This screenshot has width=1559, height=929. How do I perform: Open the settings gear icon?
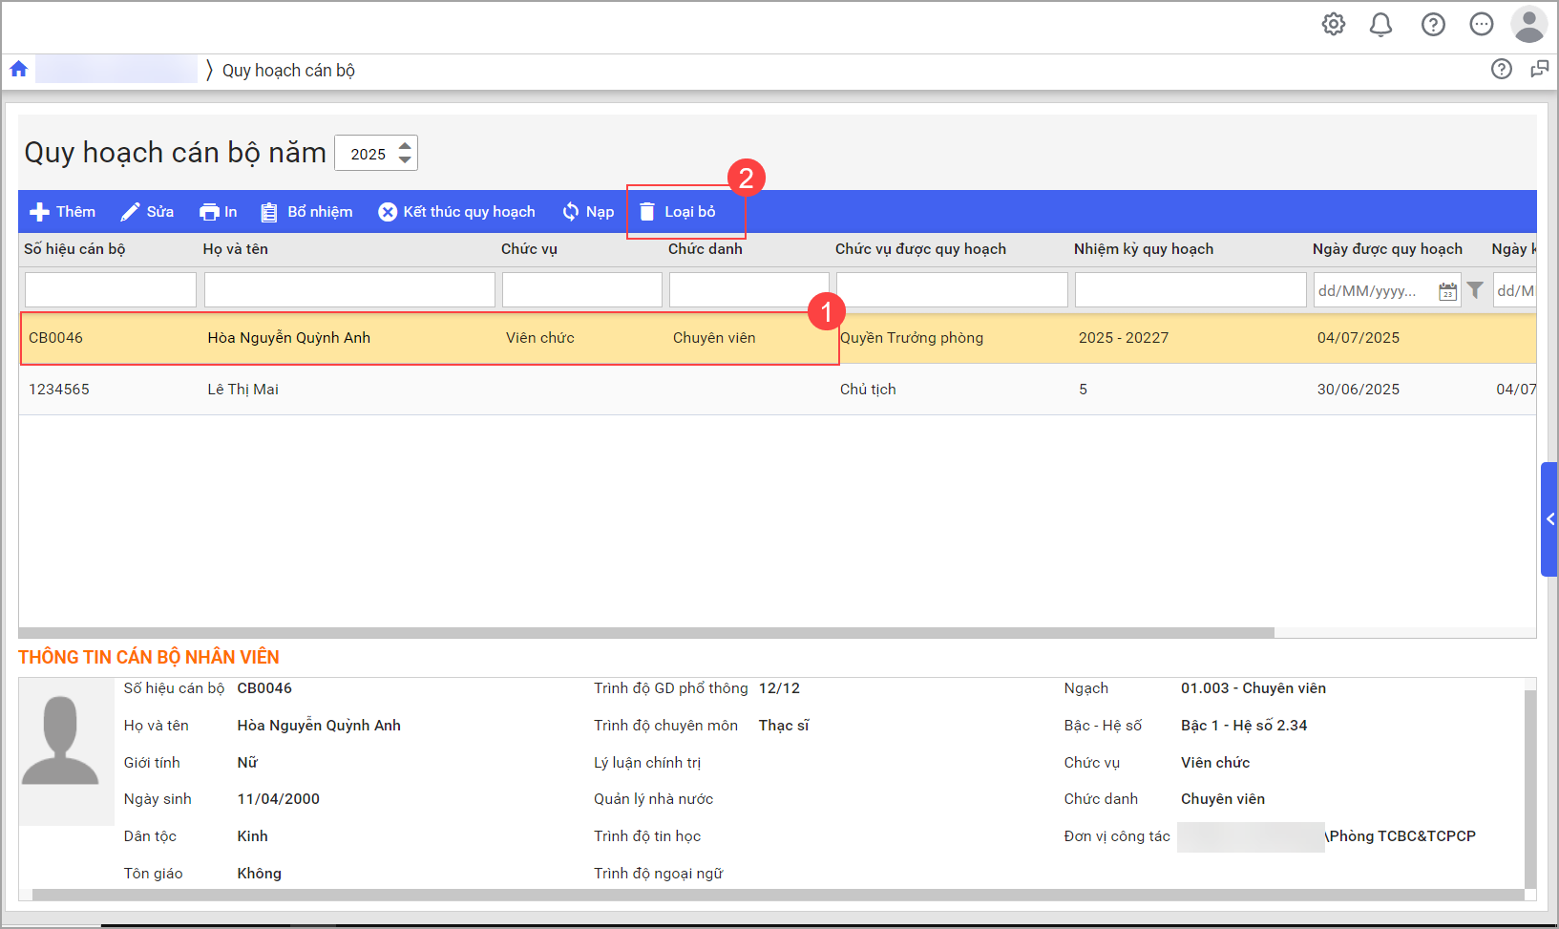pos(1333,25)
